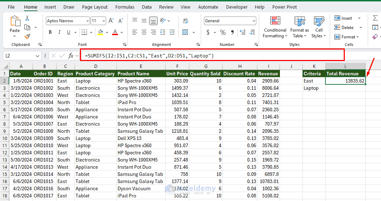This screenshot has width=381, height=201.
Task: Decrease font size with smaller A
Action: coord(121,21)
